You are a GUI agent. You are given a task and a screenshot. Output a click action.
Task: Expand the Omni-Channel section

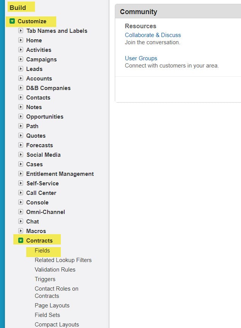click(x=21, y=212)
